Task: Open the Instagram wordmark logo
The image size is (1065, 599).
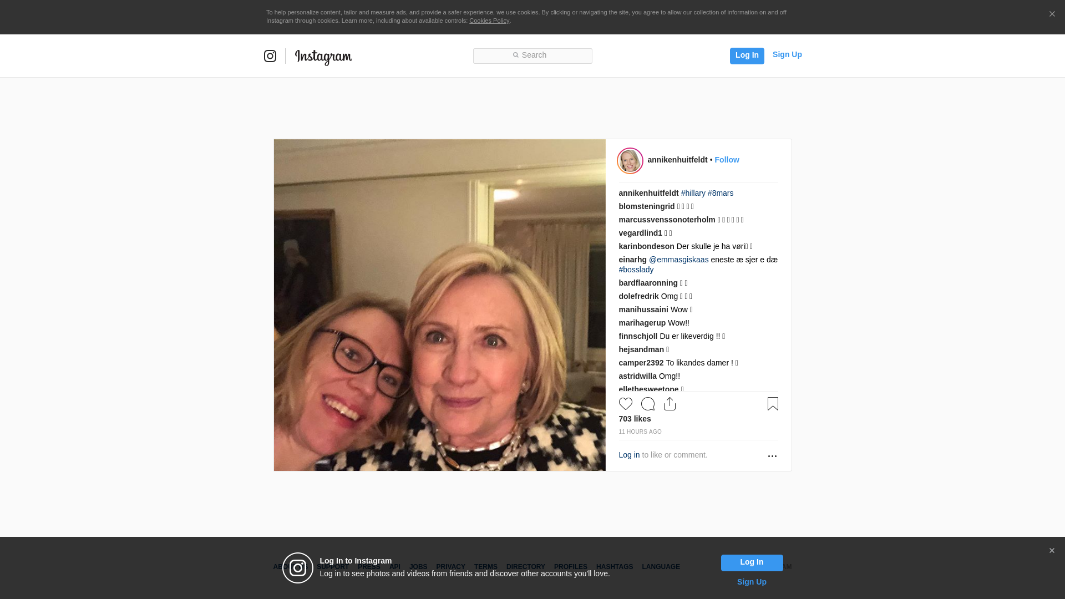Action: coord(323,57)
